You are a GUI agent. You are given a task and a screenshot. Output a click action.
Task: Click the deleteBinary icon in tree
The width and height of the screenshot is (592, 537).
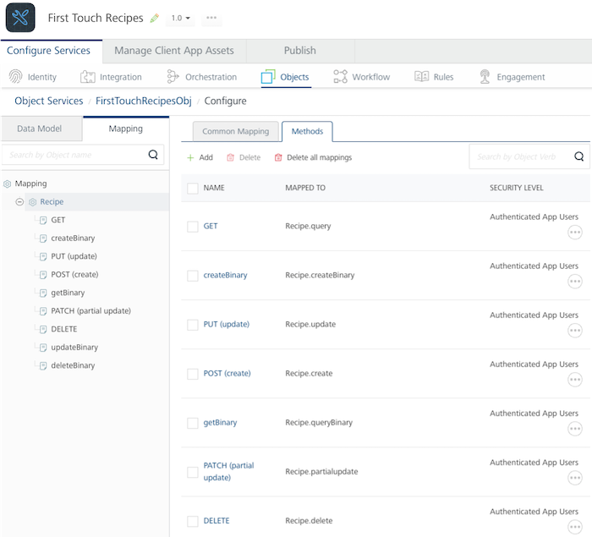click(x=43, y=365)
